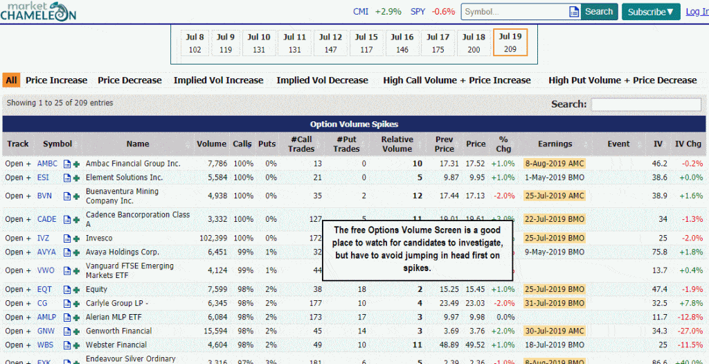The height and width of the screenshot is (364, 709).
Task: Open IVZ symbol link
Action: point(44,239)
